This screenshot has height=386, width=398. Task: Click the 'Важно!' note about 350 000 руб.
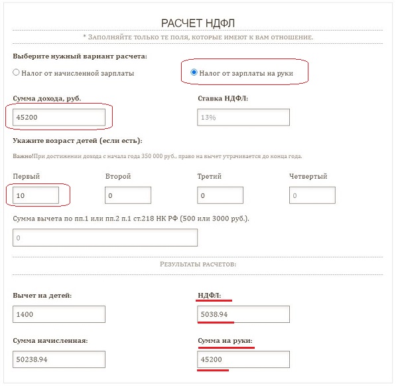pyautogui.click(x=157, y=156)
